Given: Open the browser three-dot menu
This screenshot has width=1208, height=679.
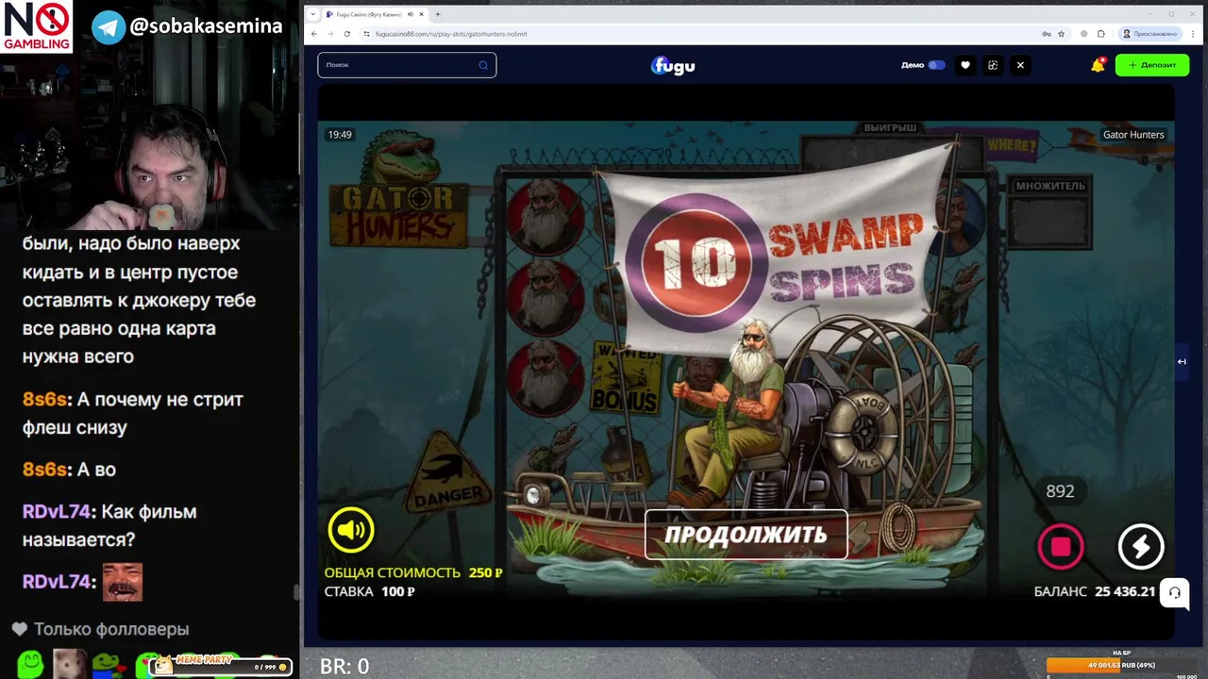Looking at the screenshot, I should click(1191, 34).
